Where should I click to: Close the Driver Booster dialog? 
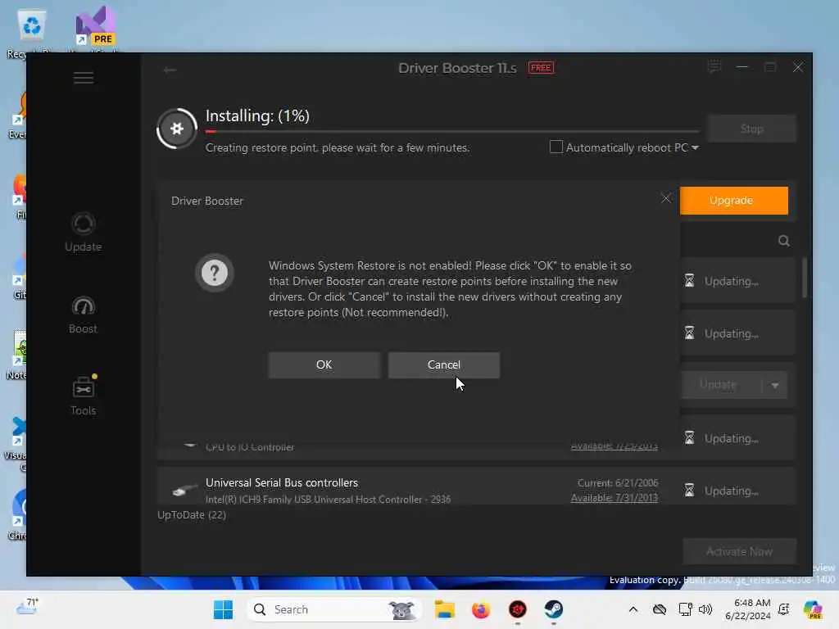[x=665, y=198]
